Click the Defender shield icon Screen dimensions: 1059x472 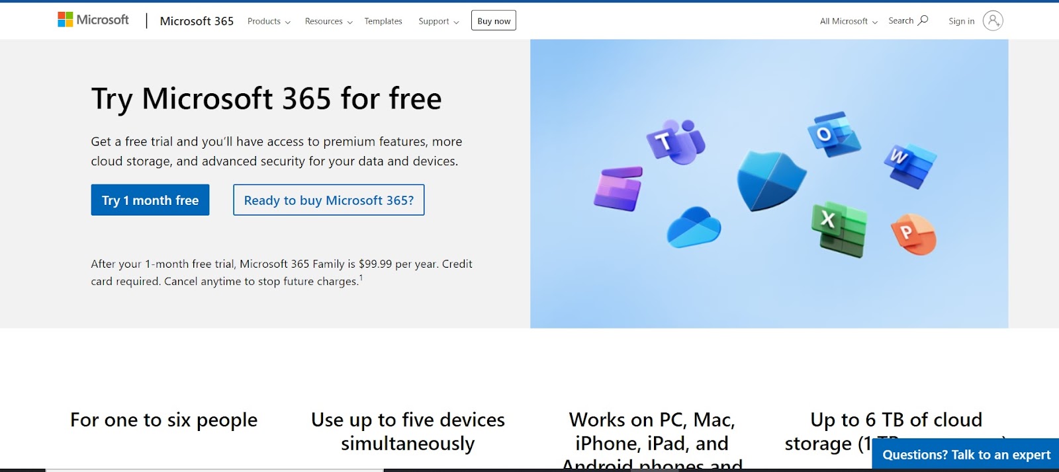click(771, 180)
